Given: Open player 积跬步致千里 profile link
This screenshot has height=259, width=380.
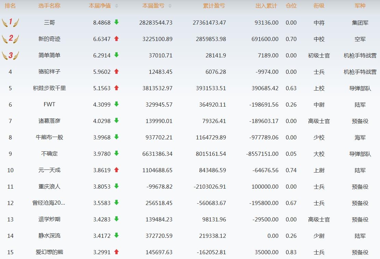Looking at the screenshot, I should [49, 88].
